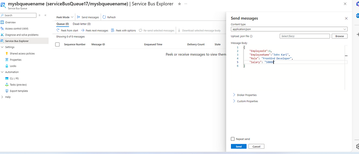Collapse the sidebar with double chevron
The width and height of the screenshot is (359, 154).
[x=45, y=15]
